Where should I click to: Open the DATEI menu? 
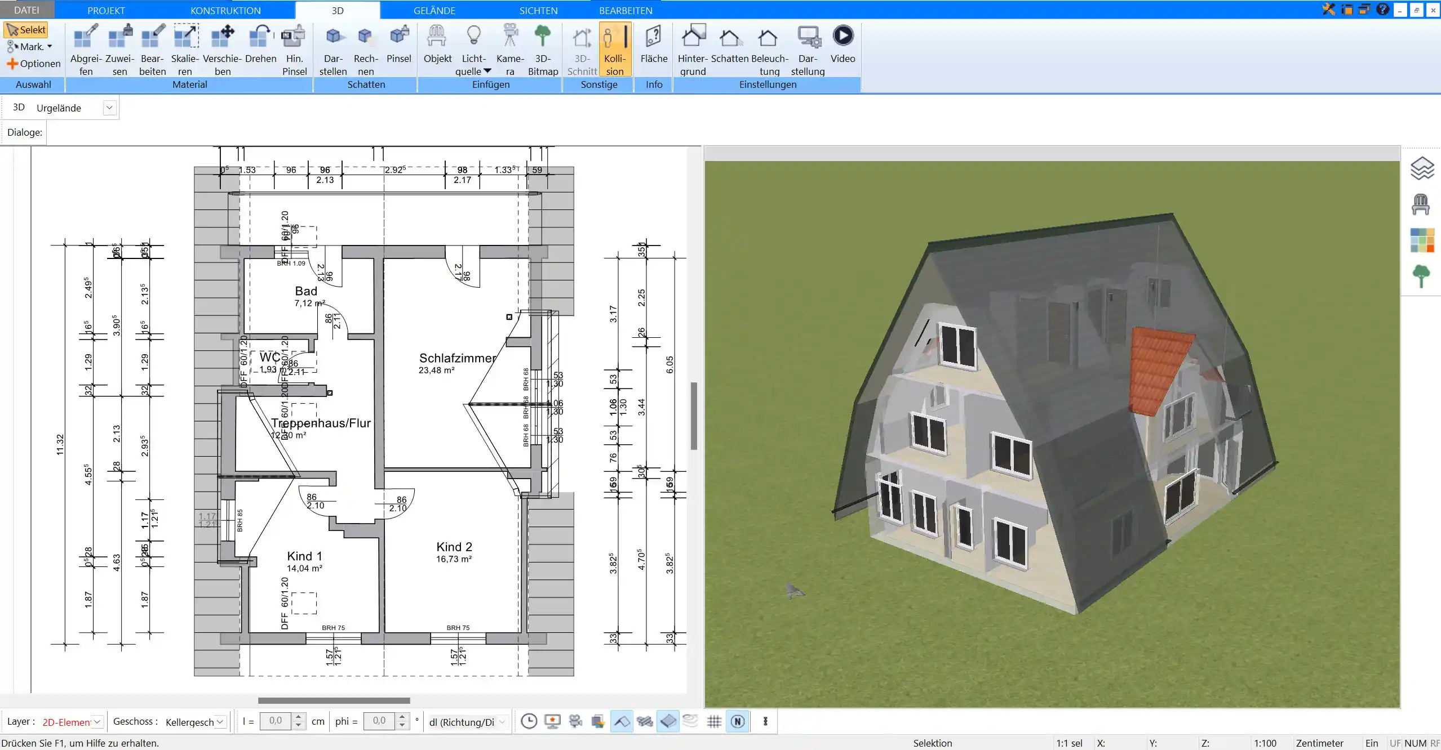[27, 10]
